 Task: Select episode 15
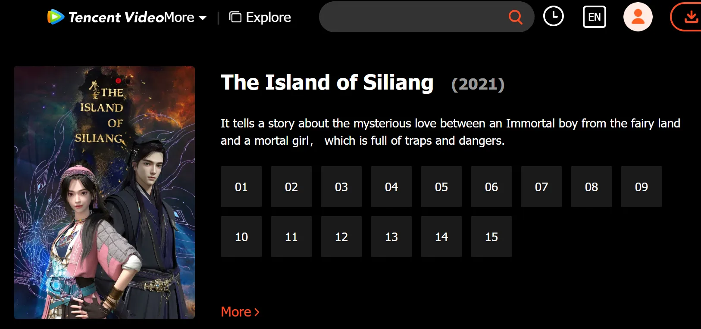491,236
